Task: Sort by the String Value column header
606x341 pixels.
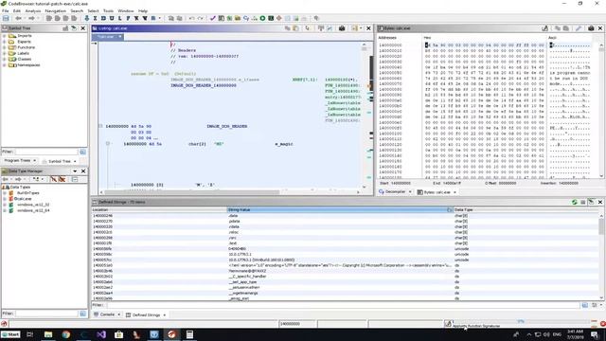Action: [339, 209]
